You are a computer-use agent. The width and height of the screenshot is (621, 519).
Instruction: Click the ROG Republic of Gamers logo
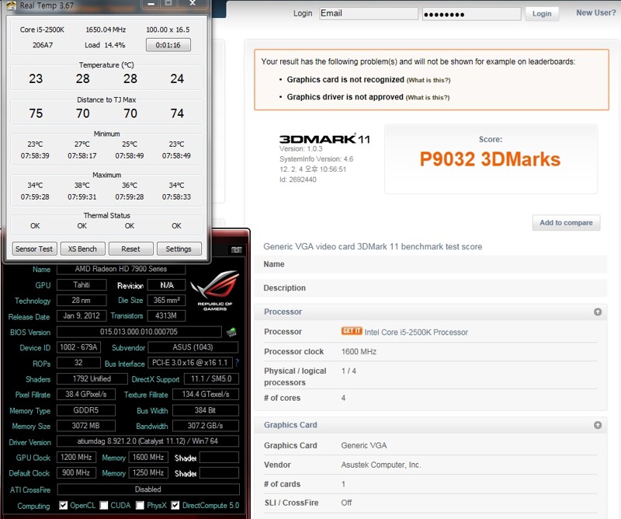pyautogui.click(x=215, y=291)
